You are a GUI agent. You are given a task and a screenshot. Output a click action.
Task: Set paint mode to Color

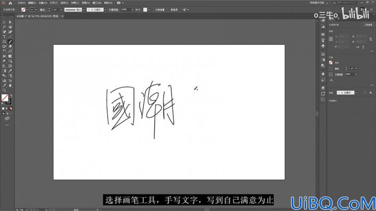[3, 109]
